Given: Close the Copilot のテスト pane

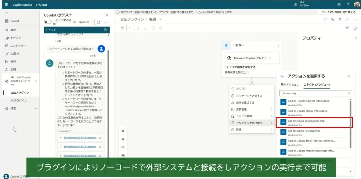Looking at the screenshot, I should coord(106,15).
